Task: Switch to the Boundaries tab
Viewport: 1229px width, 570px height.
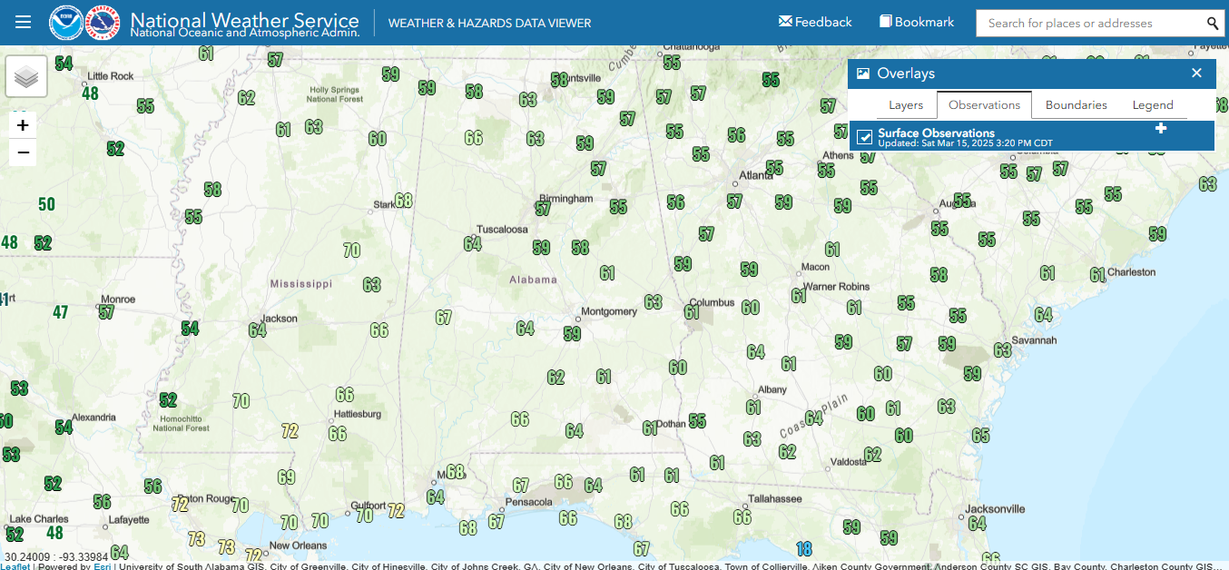Action: point(1076,105)
